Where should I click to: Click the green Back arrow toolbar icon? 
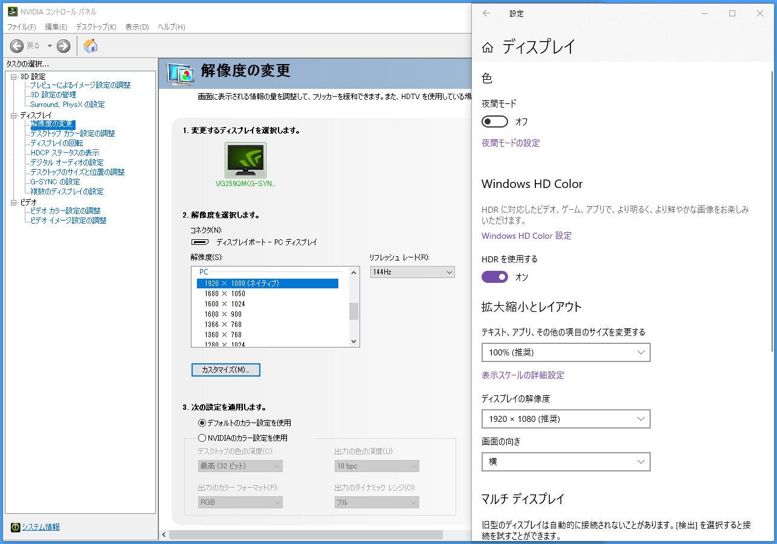coord(17,46)
